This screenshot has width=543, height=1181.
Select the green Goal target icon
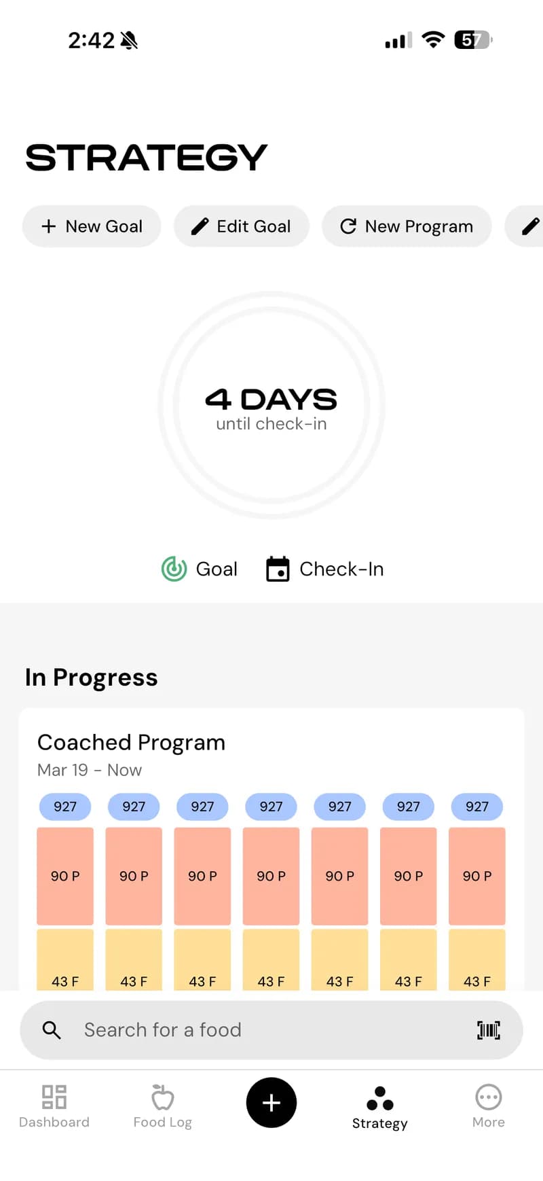coord(174,569)
